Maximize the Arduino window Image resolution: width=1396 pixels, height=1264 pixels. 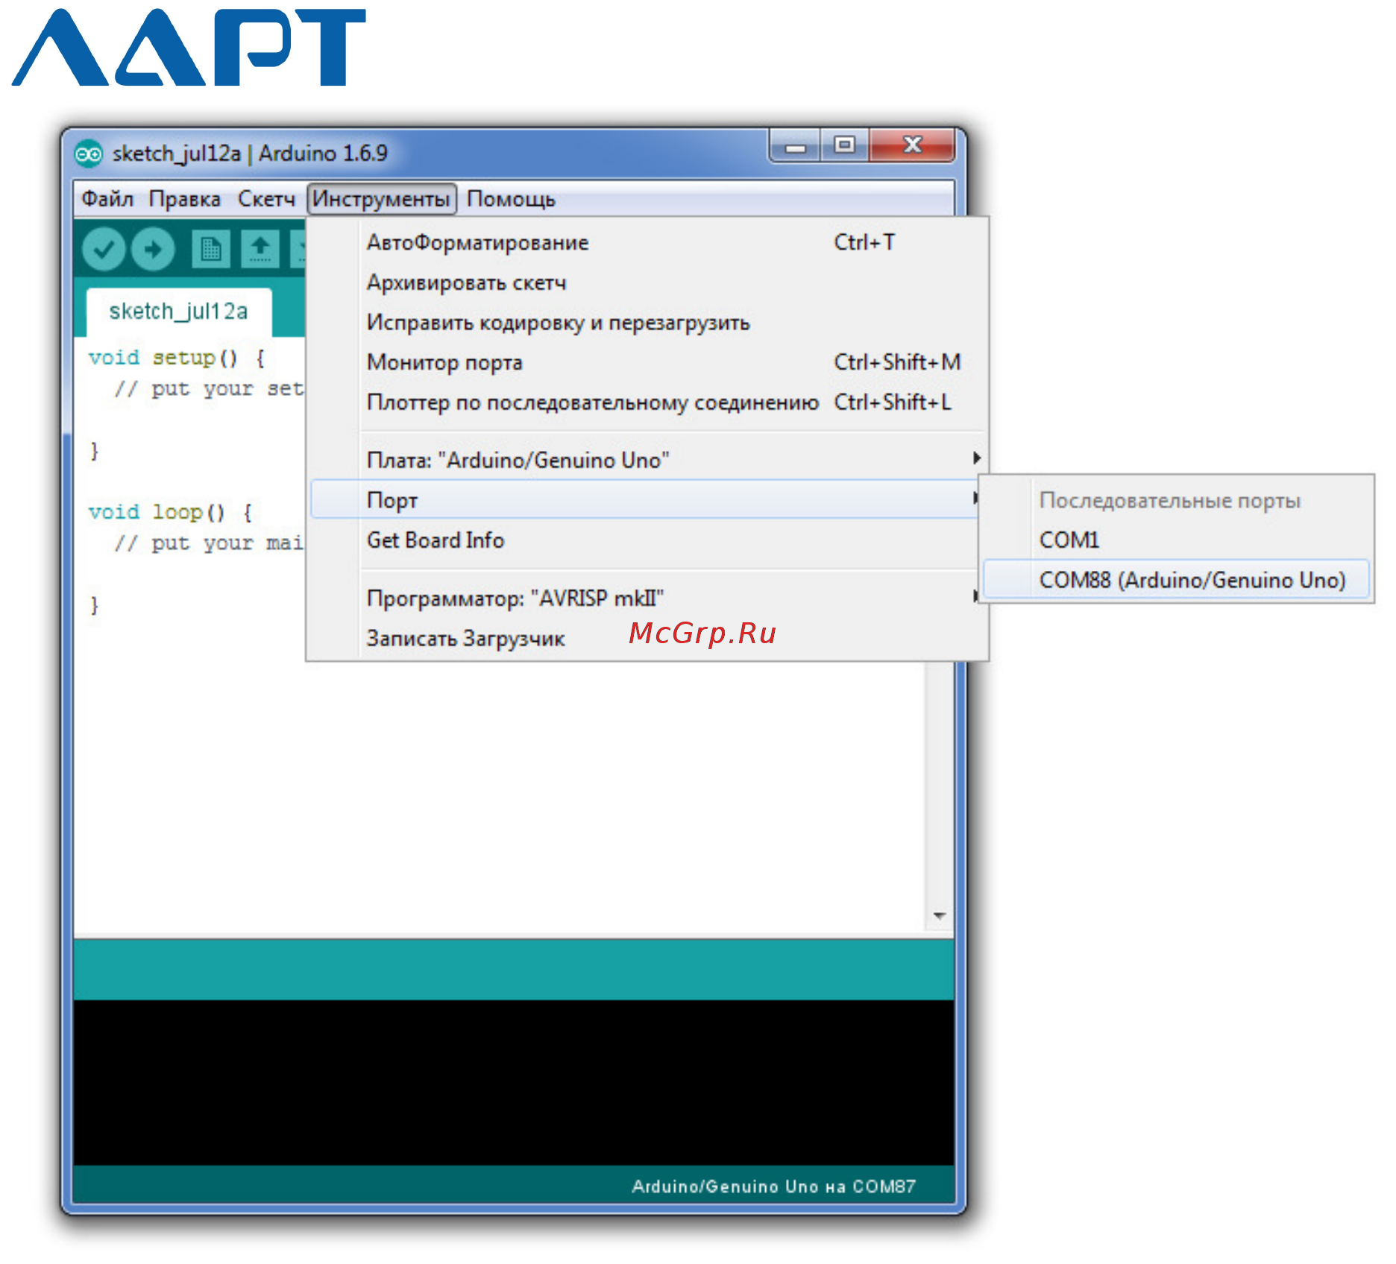click(x=844, y=145)
